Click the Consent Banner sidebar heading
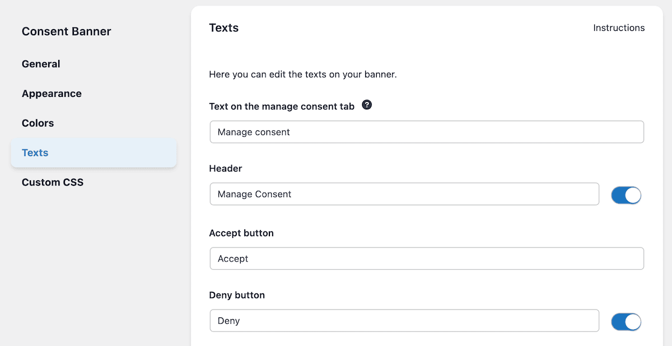The width and height of the screenshot is (672, 346). 67,31
